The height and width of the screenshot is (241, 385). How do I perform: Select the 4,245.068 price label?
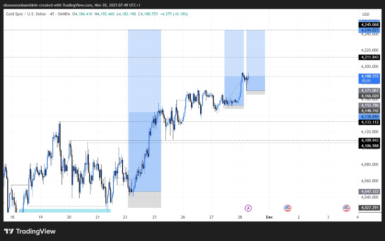pyautogui.click(x=369, y=25)
